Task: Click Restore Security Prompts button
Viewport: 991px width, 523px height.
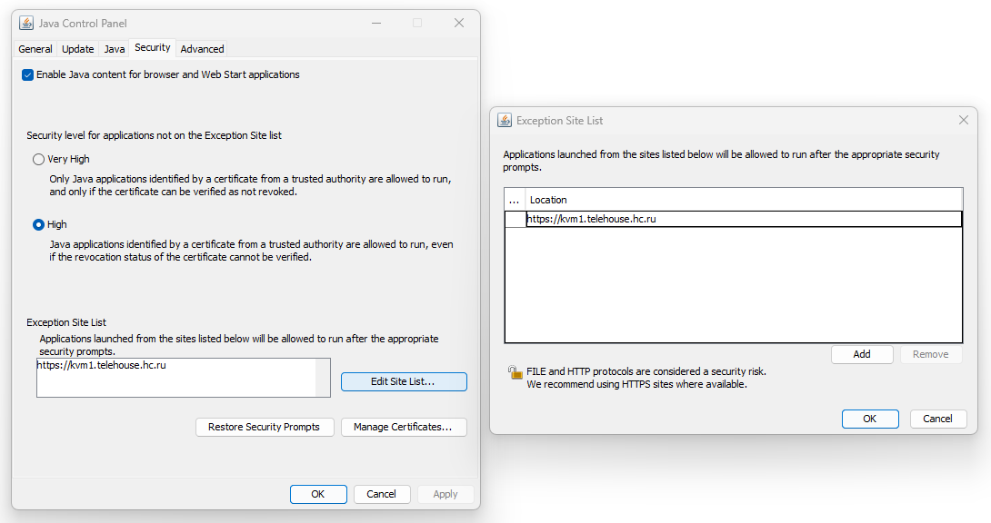Action: coord(265,427)
